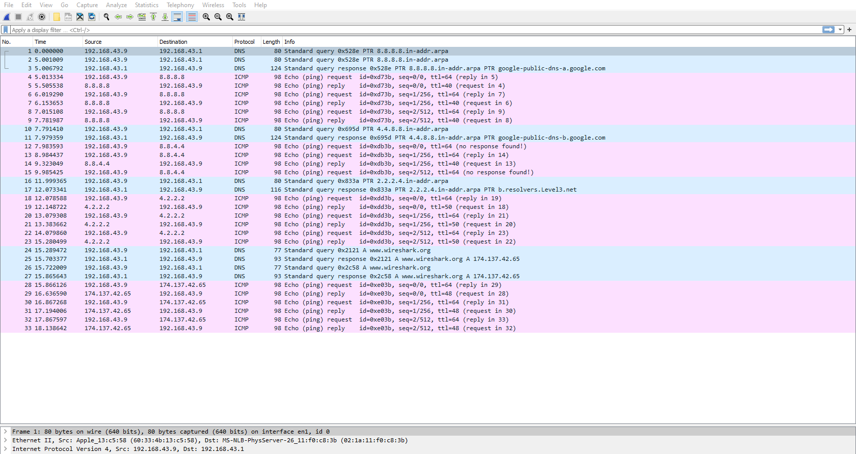
Task: Select packet 3 DNS response for 8.8.8.8.in-addr.arpa
Action: click(428, 68)
